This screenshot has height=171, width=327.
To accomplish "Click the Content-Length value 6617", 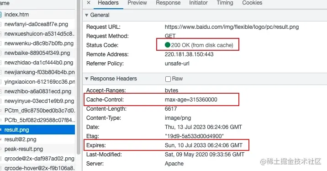I will pyautogui.click(x=171, y=109).
